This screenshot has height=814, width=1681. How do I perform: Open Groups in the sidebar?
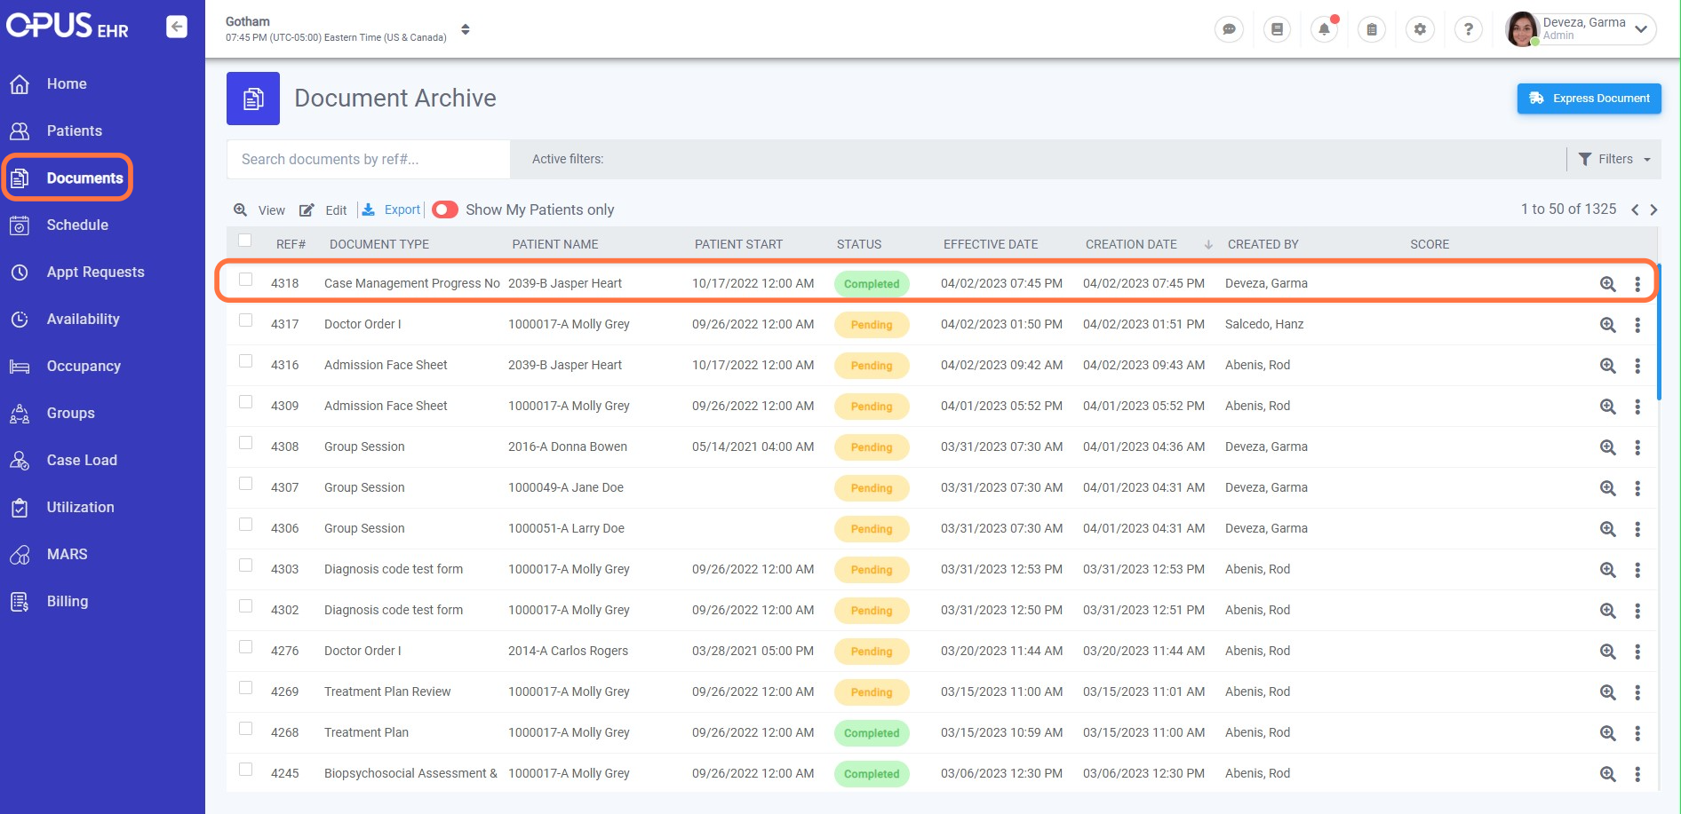pyautogui.click(x=70, y=413)
